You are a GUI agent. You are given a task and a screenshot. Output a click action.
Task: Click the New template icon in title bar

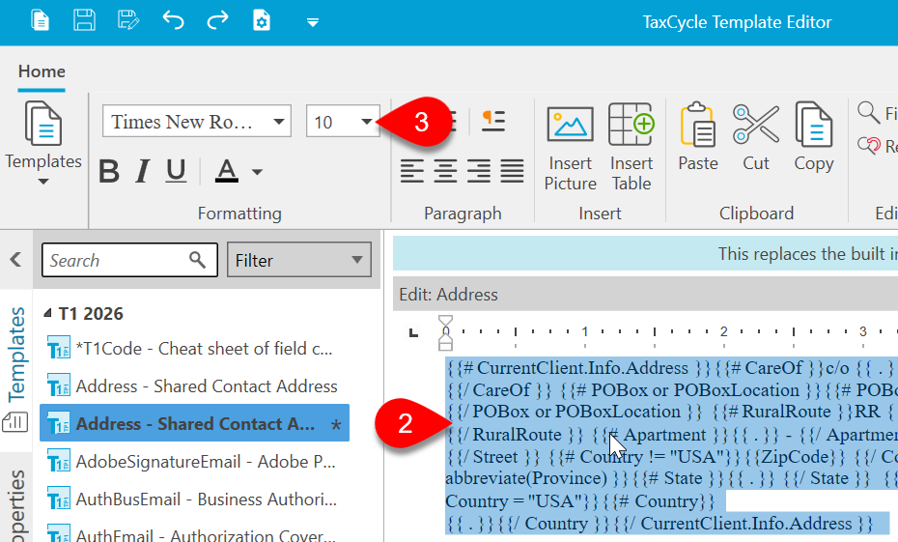(x=41, y=21)
